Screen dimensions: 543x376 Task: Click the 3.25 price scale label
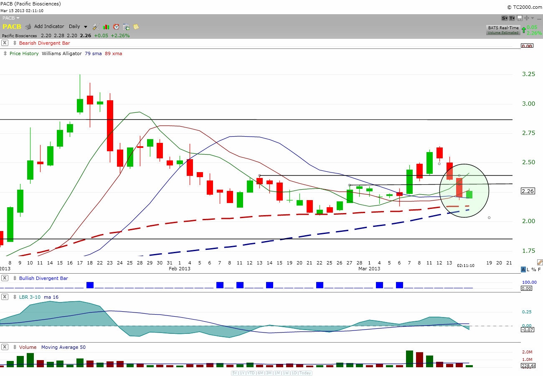pyautogui.click(x=528, y=74)
